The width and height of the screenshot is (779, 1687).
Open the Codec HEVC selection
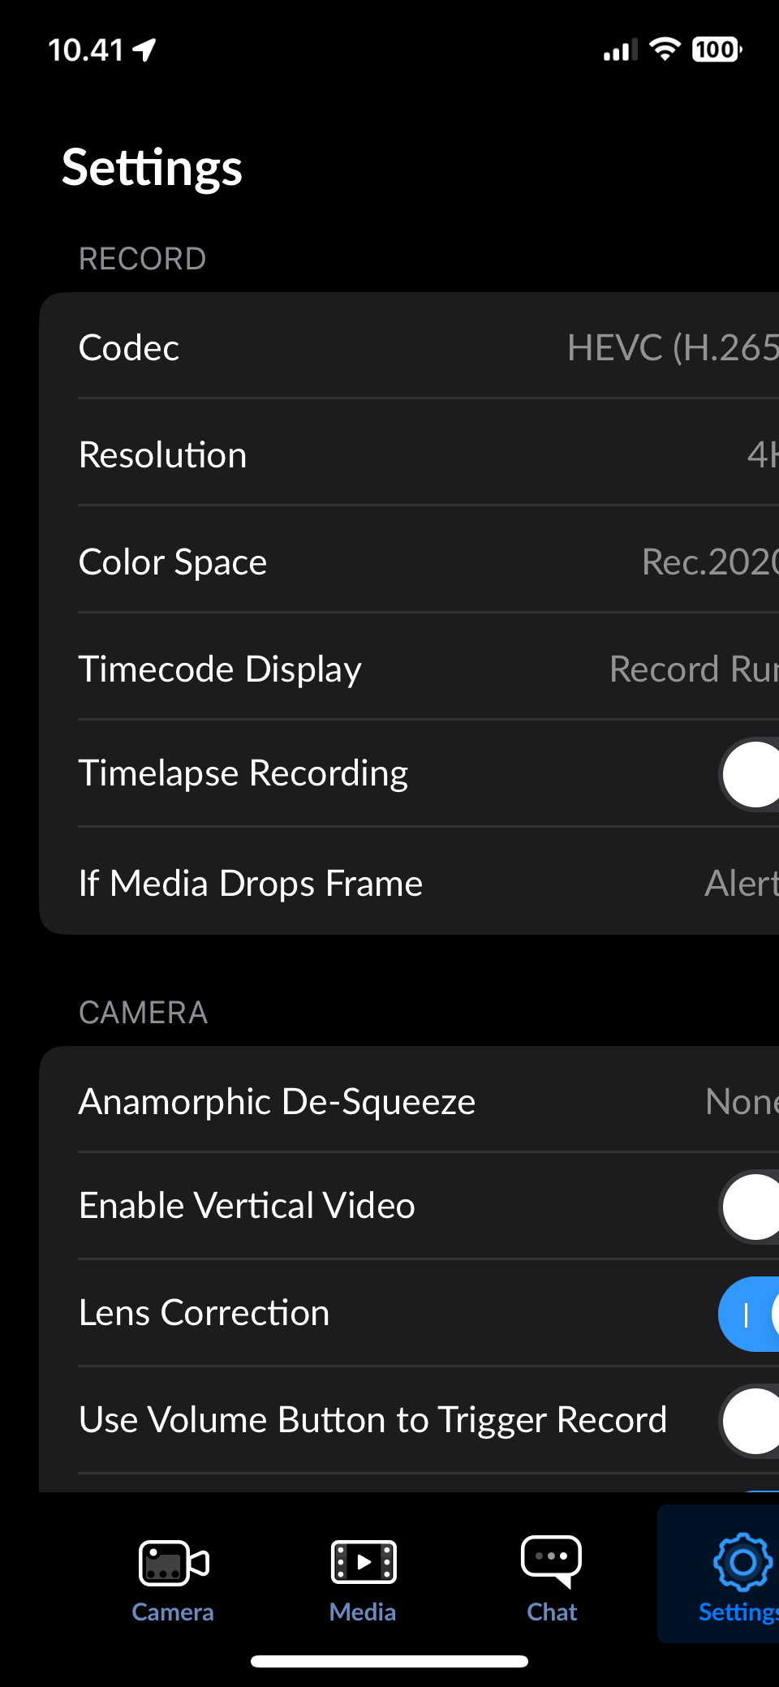(409, 346)
